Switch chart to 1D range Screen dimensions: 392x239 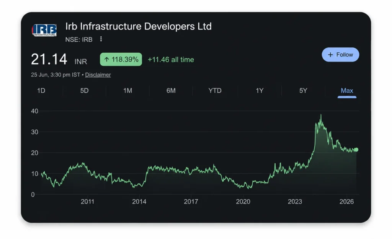coord(41,90)
